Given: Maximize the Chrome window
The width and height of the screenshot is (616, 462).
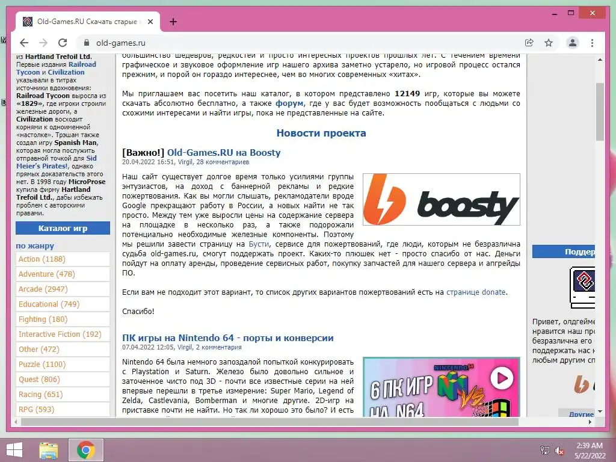Looking at the screenshot, I should (571, 13).
